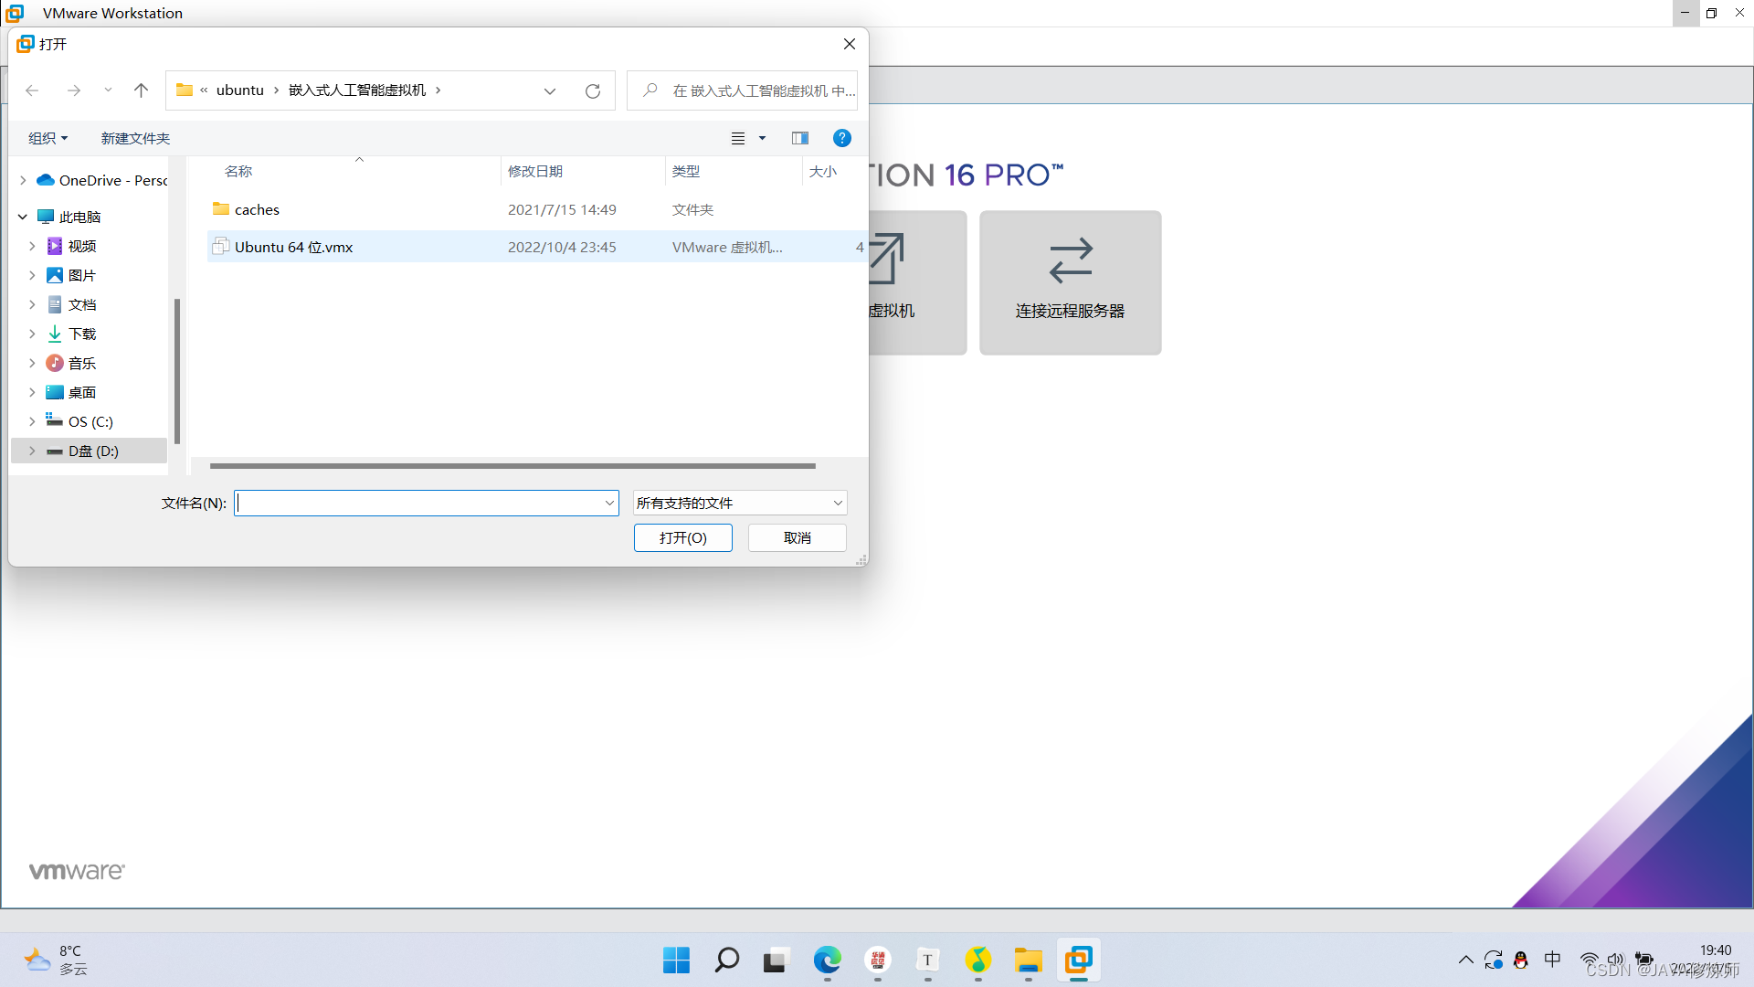Close the 打开 dialog
Image resolution: width=1754 pixels, height=987 pixels.
point(850,44)
